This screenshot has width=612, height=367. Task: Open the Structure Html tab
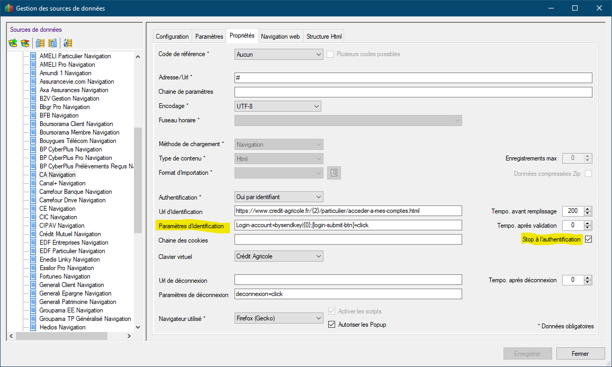324,37
